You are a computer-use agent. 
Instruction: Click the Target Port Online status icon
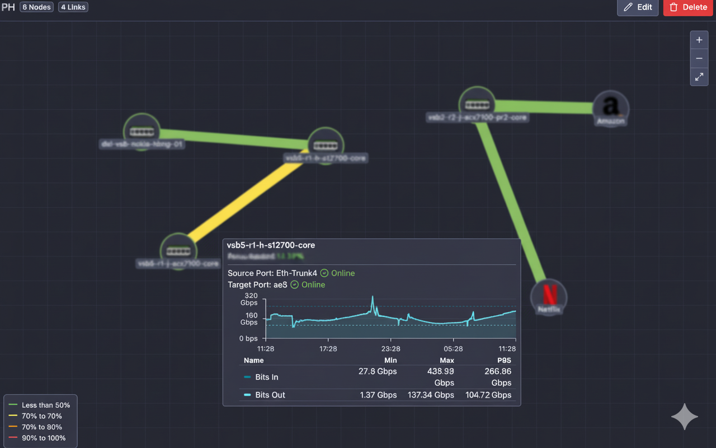295,284
